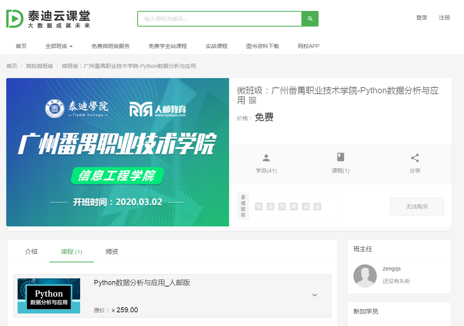Click 首页 breadcrumb link
This screenshot has height=326, width=464.
tap(12, 66)
